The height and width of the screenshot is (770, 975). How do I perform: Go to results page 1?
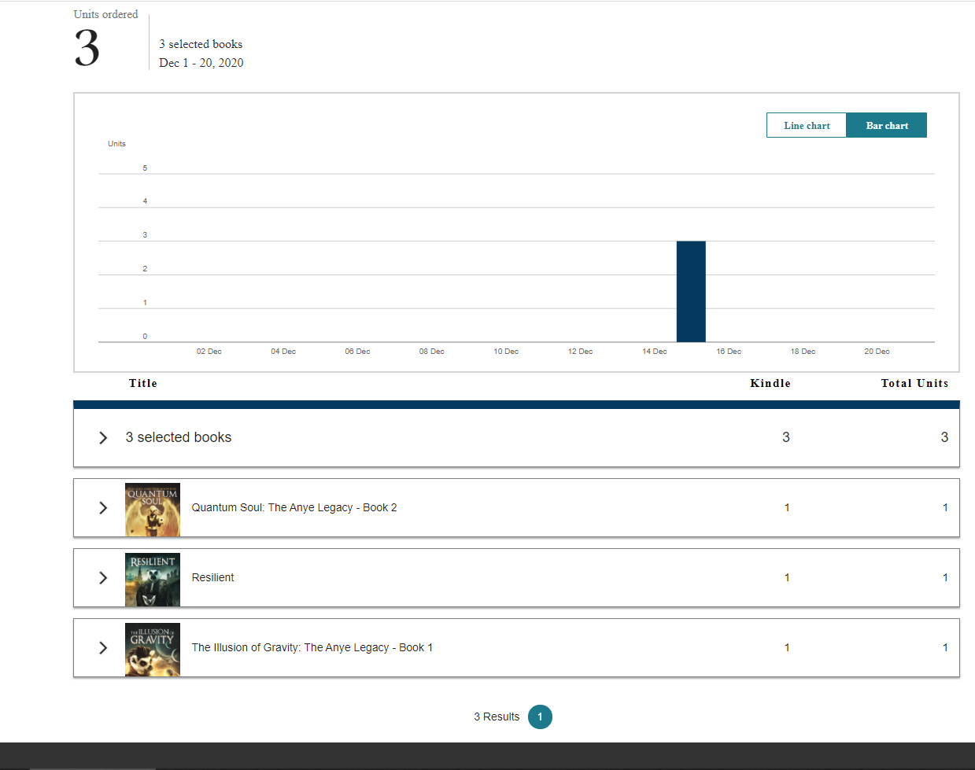coord(540,717)
